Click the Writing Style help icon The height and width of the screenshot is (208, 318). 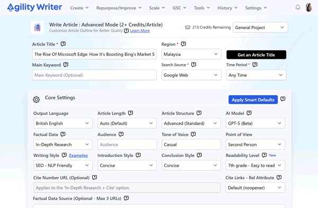coord(64,155)
